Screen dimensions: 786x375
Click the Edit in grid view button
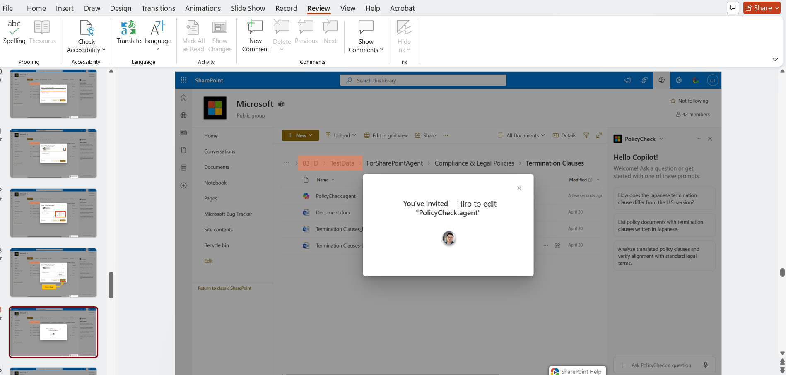pos(386,135)
